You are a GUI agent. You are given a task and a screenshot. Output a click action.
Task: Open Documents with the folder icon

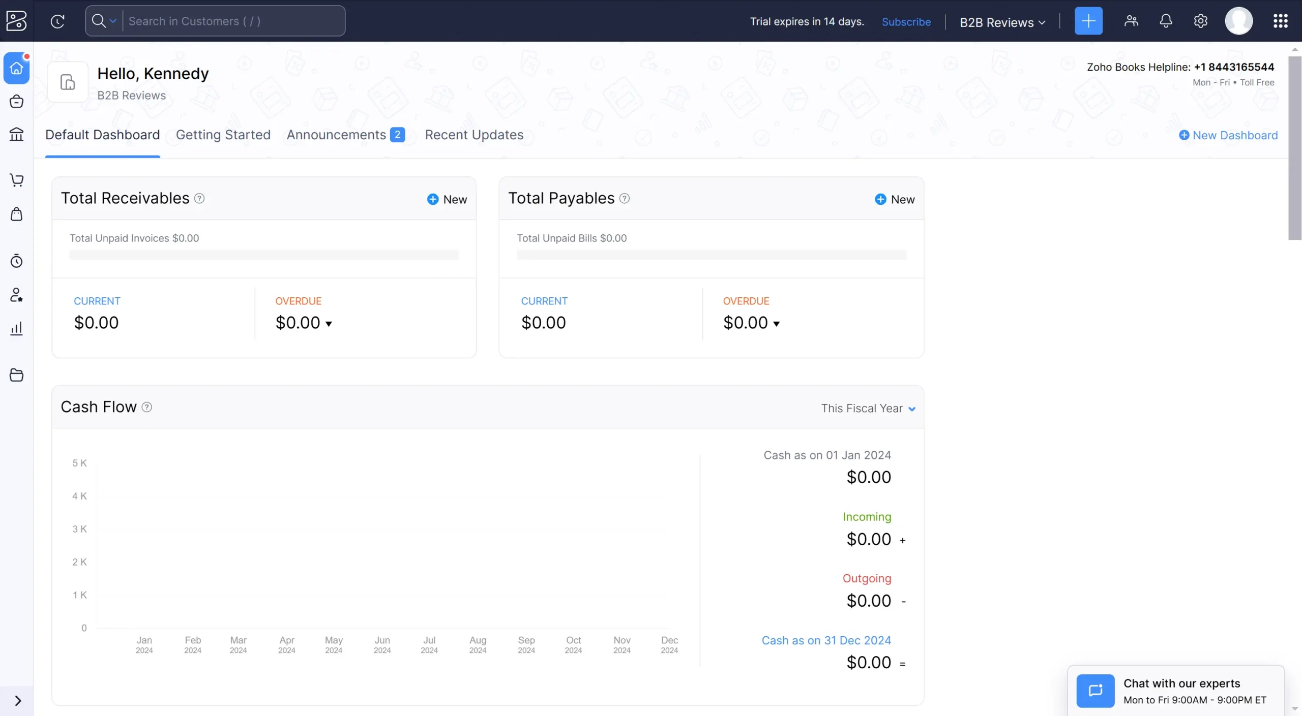(17, 375)
